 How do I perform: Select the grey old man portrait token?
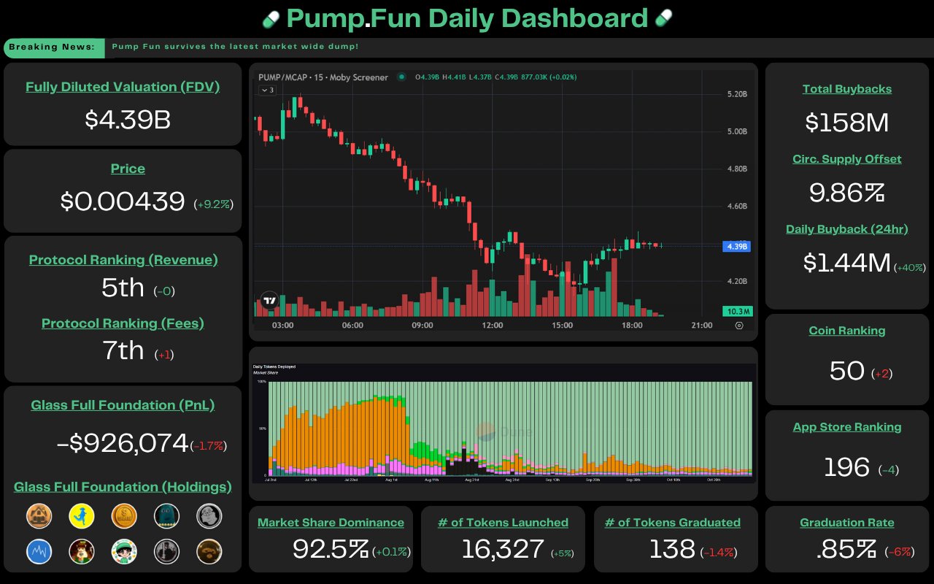pyautogui.click(x=209, y=516)
